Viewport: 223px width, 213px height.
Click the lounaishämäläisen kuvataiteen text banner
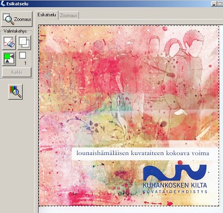pos(143,153)
